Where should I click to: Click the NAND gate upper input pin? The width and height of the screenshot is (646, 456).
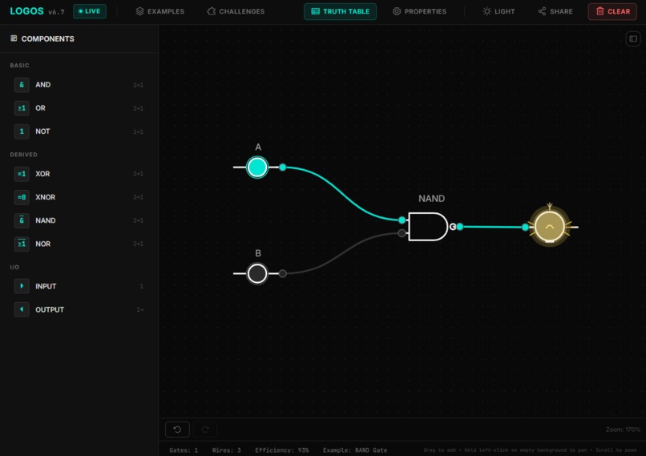point(402,220)
